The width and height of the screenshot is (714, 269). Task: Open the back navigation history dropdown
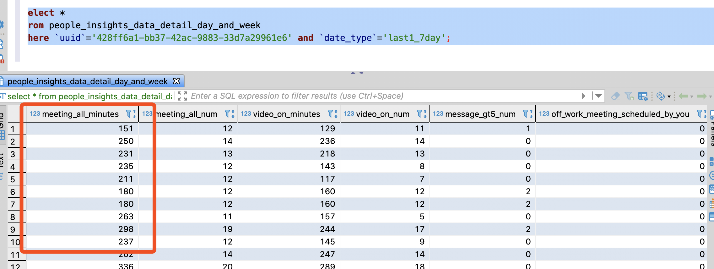[691, 97]
